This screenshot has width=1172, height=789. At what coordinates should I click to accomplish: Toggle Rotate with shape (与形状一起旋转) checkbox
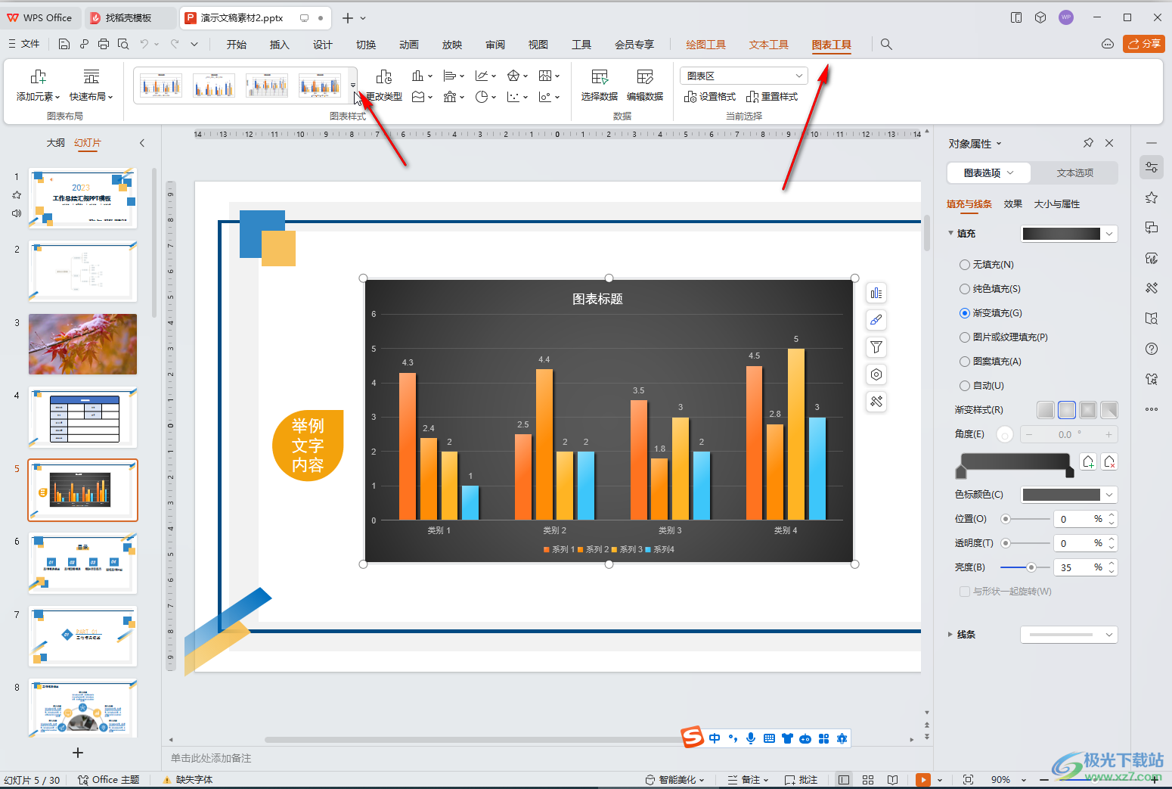click(x=965, y=592)
